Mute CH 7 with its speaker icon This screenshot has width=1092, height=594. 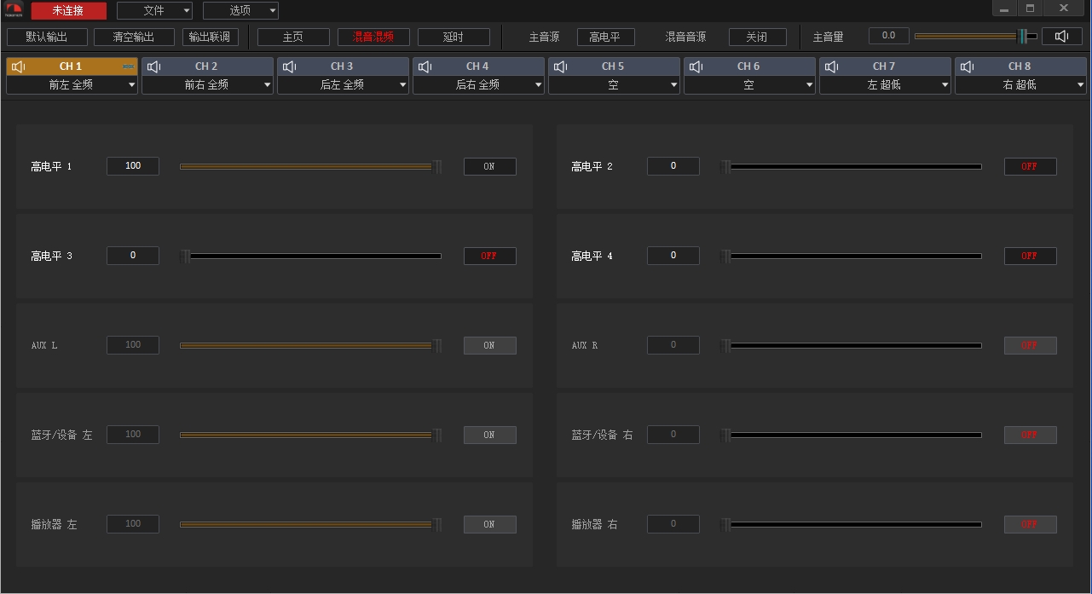click(832, 66)
